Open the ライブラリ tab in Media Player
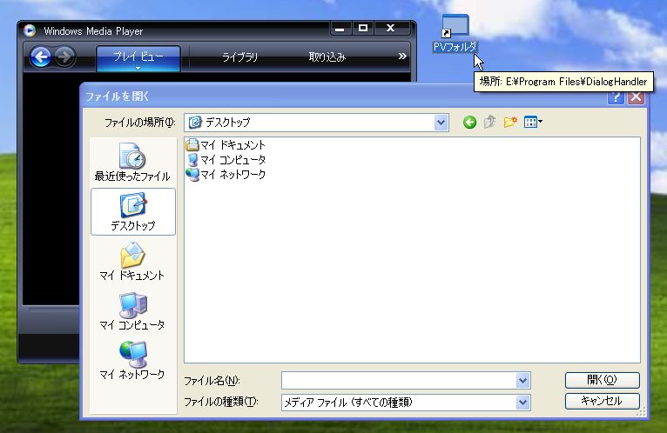Image resolution: width=667 pixels, height=433 pixels. tap(240, 57)
